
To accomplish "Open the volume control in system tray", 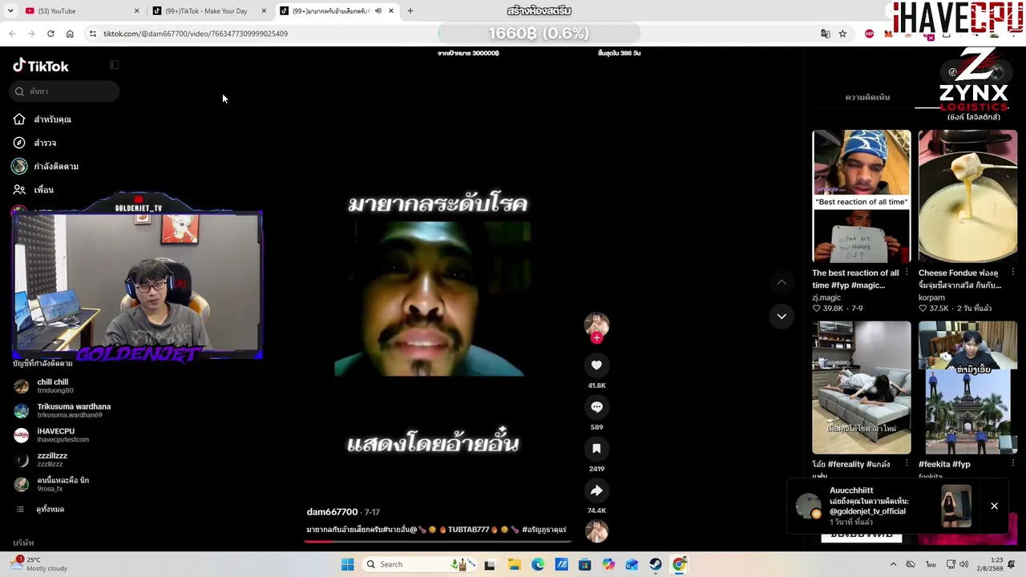I will [963, 564].
